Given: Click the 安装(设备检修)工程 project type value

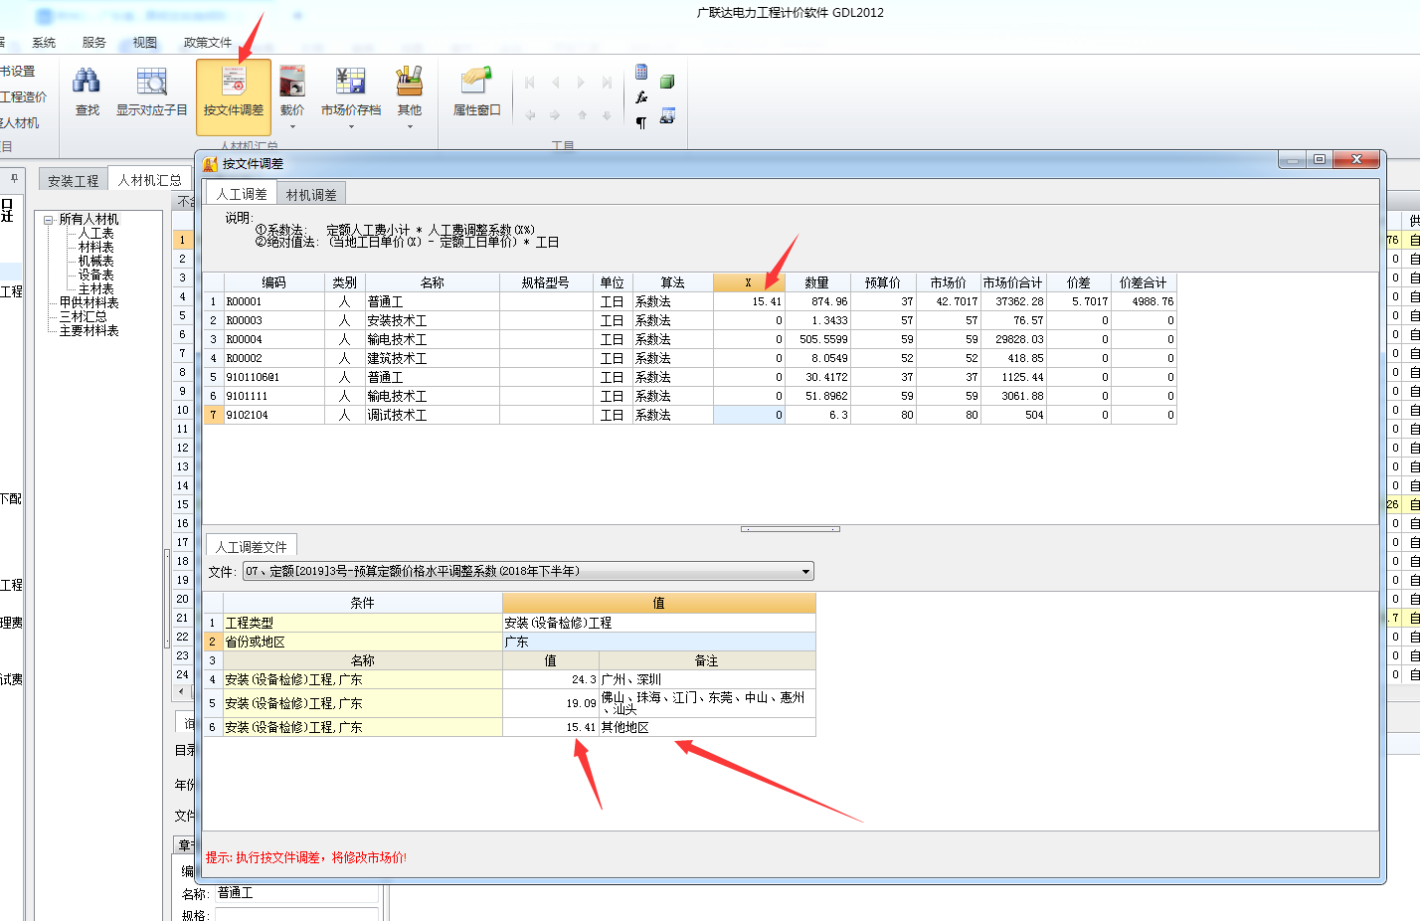Looking at the screenshot, I should (x=659, y=623).
